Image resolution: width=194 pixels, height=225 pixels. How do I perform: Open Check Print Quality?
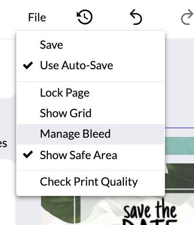(x=91, y=182)
